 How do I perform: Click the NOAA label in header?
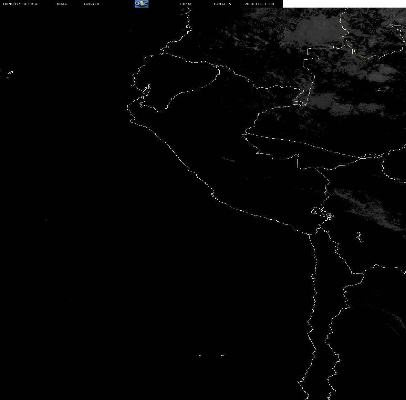[62, 4]
